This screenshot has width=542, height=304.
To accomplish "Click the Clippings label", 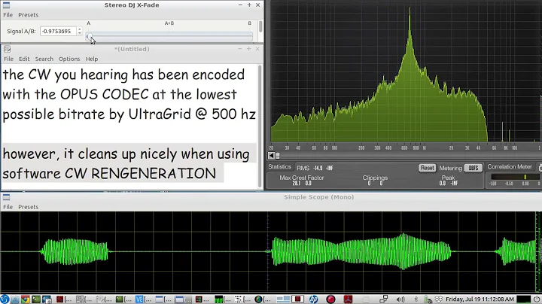I will pyautogui.click(x=375, y=178).
